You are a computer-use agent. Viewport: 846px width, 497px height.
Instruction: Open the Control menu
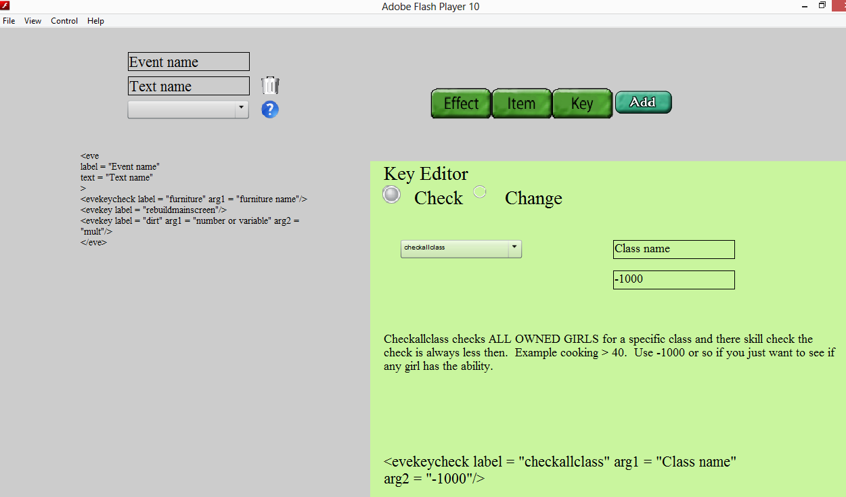point(64,21)
